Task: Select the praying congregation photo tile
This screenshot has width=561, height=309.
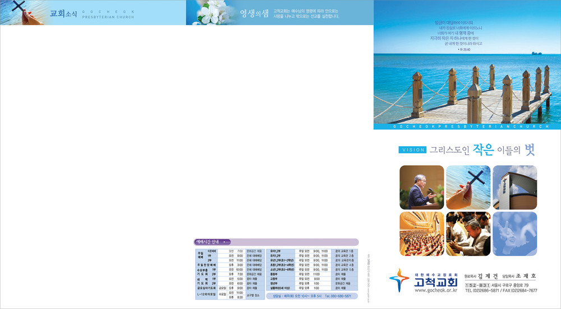Action: 468,233
